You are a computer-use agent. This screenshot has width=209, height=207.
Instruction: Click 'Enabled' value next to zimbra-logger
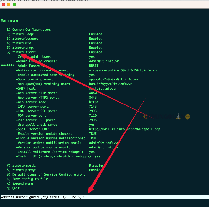point(96,38)
